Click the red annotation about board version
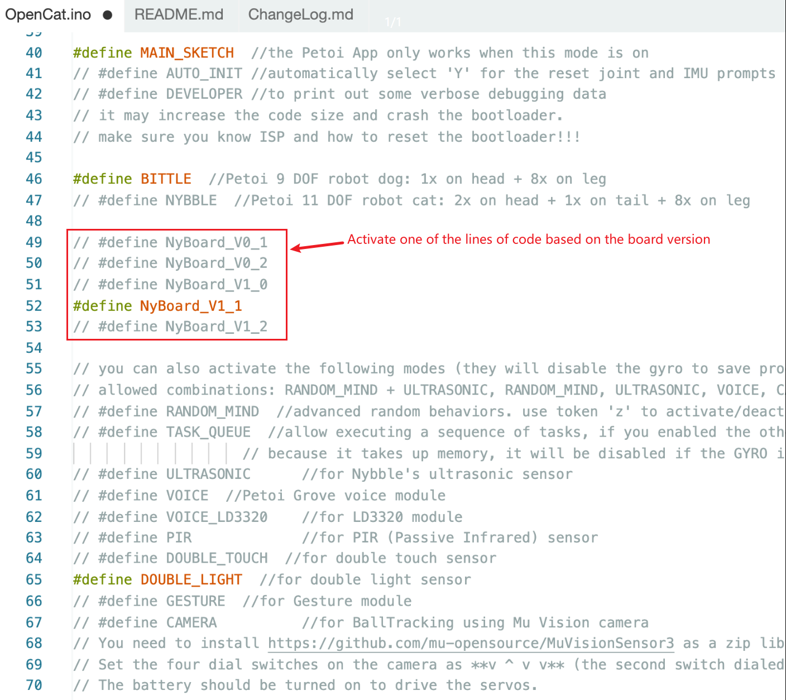The image size is (786, 700). [x=529, y=239]
